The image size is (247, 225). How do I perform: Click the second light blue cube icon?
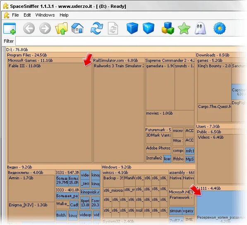[x=149, y=28]
